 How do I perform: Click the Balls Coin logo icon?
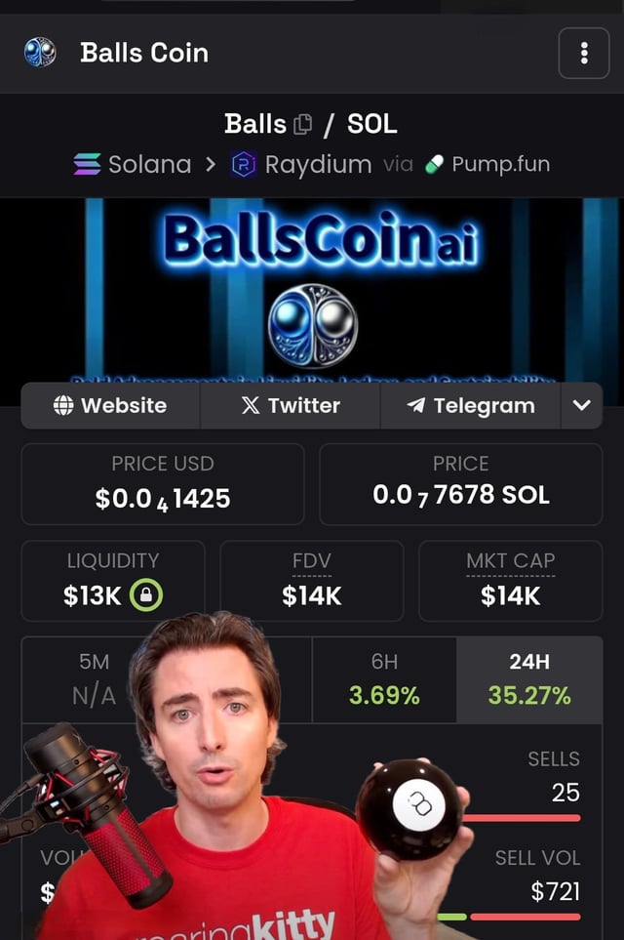(x=40, y=52)
